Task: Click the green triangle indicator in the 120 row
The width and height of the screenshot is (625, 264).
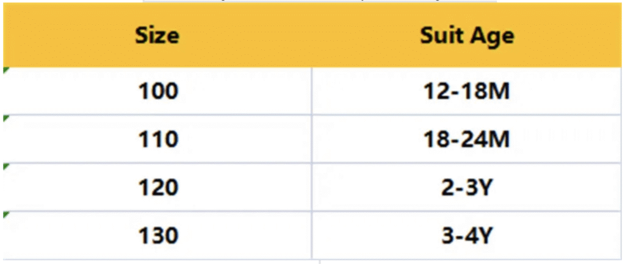Action: coord(5,166)
